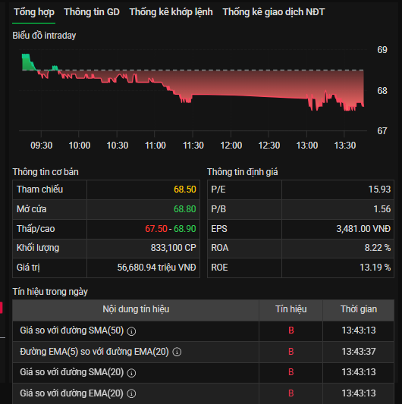Open info icon beside Giá so với đường EMA(20)
Screen dimensions: 402x404
pyautogui.click(x=131, y=393)
